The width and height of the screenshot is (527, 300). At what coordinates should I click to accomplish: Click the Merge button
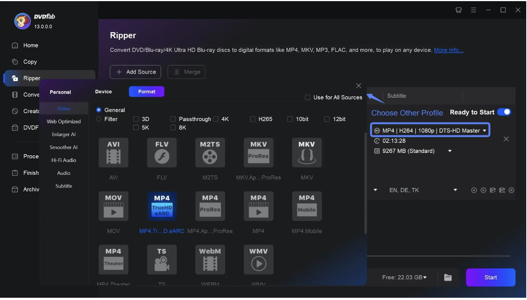click(186, 72)
